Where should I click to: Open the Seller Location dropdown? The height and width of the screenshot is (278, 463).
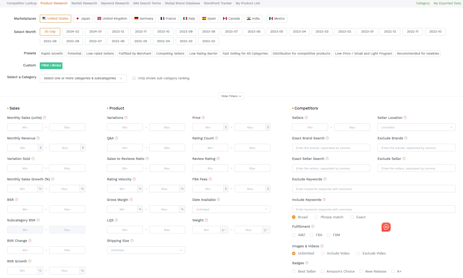click(x=416, y=127)
